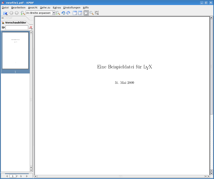Minimize the KPDF window
Image resolution: width=214 pixels, height=179 pixels.
202,3
